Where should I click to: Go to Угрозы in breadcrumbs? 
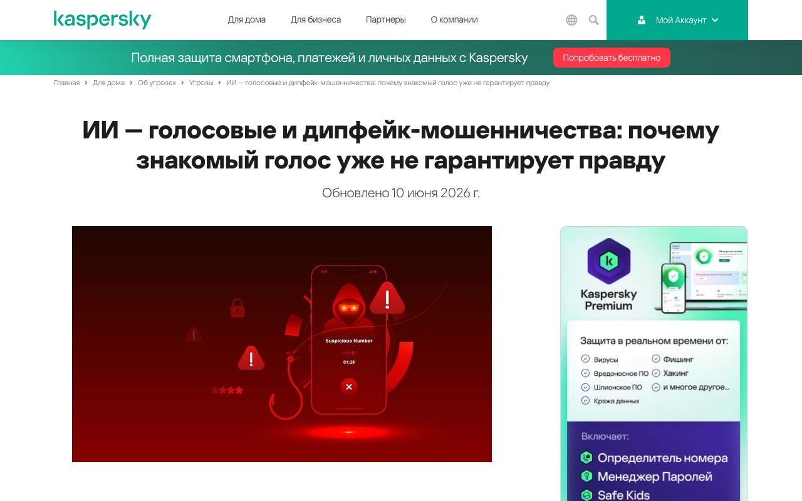click(x=201, y=83)
